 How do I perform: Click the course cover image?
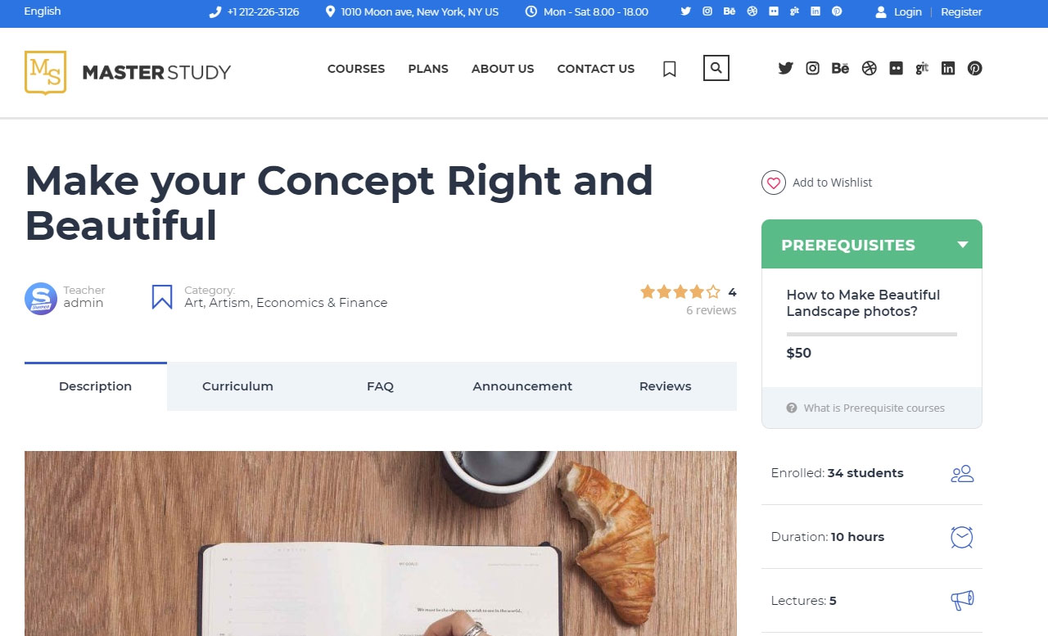[x=381, y=544]
